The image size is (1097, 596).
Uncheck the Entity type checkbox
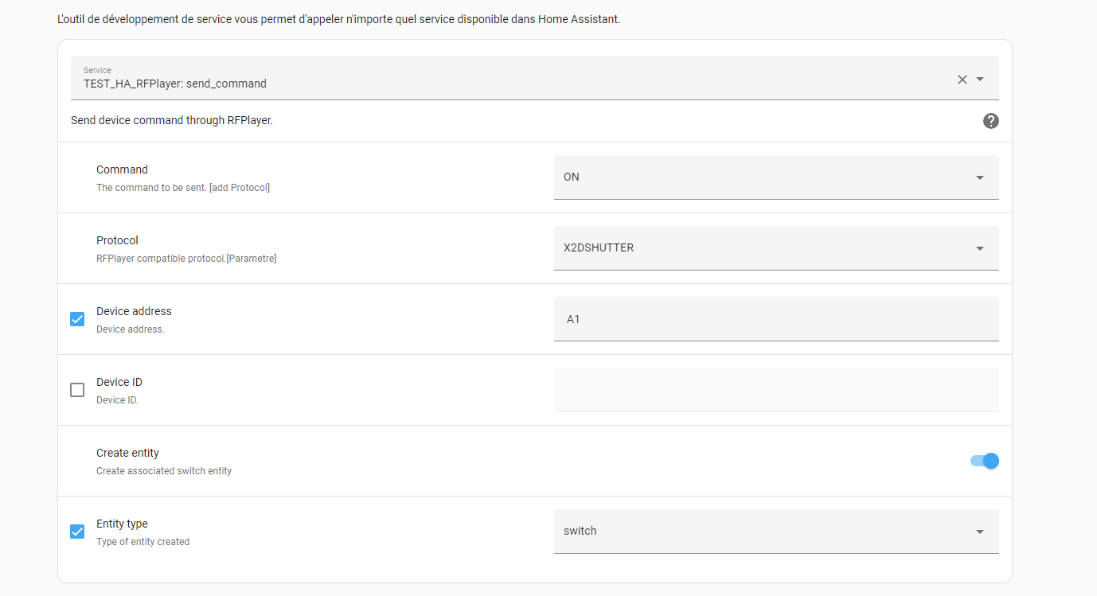(77, 532)
